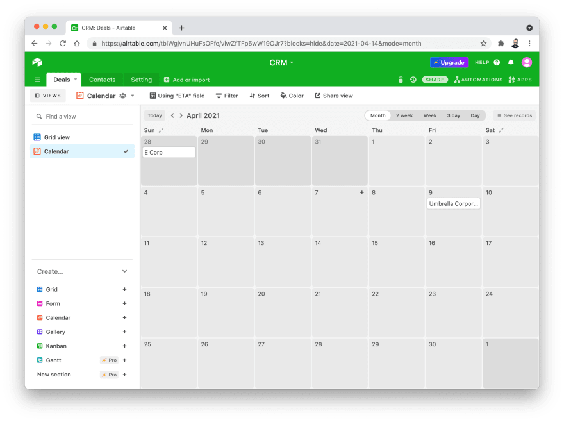Open the tables list hamburger menu
The width and height of the screenshot is (564, 422).
(x=37, y=80)
